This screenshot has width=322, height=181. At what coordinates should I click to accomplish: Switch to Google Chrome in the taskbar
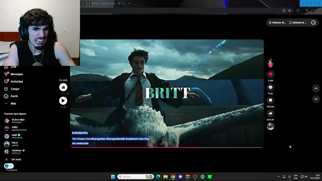point(173,177)
